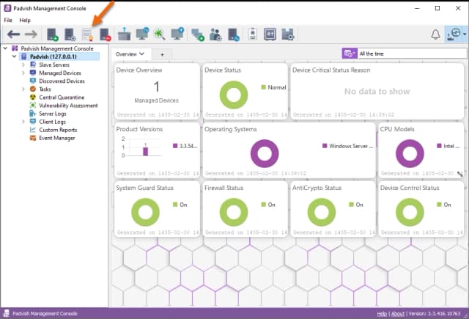Viewport: 469px width, 319px height.
Task: Open Custom Reports in the tree
Action: 58,130
